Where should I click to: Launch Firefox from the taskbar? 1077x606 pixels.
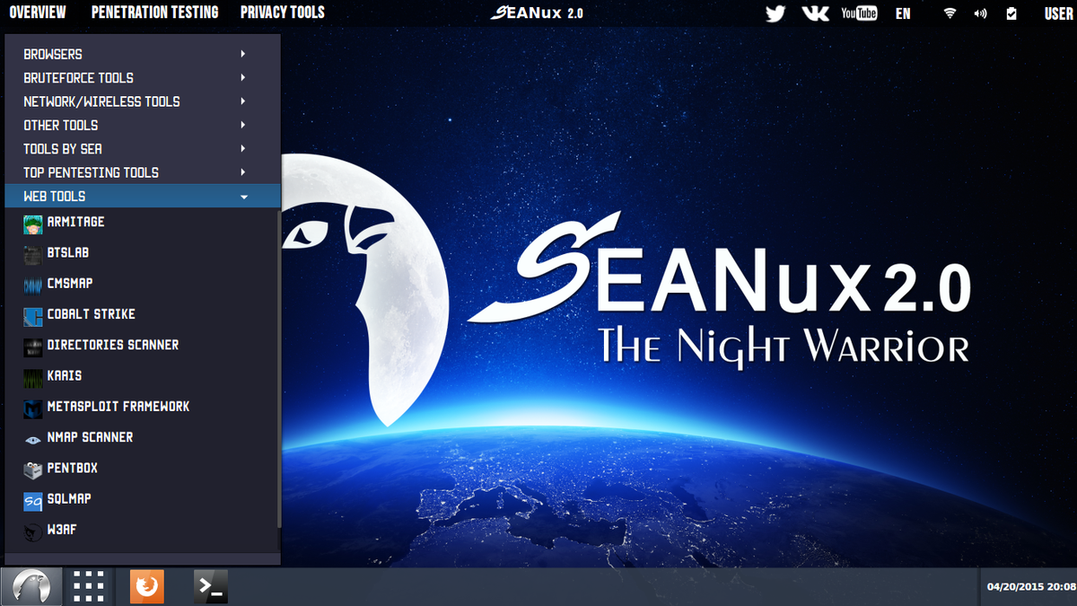pos(146,585)
